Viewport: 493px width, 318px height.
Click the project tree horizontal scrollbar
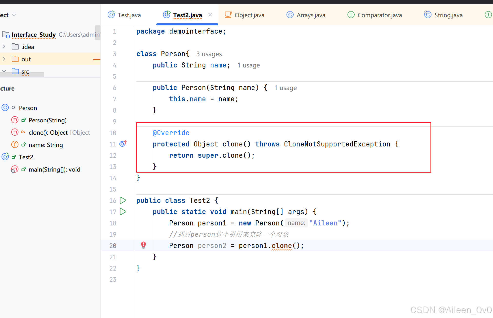click(x=22, y=75)
